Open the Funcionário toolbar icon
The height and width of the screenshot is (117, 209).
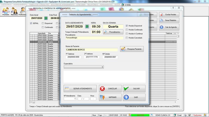coord(14,11)
